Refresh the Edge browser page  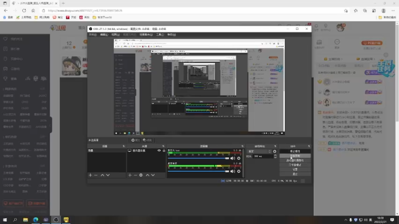[x=24, y=10]
